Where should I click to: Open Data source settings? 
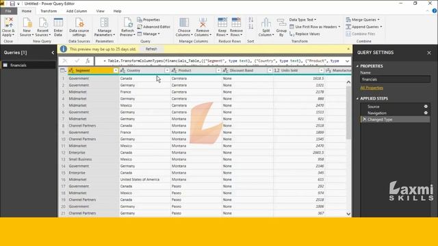[79, 23]
